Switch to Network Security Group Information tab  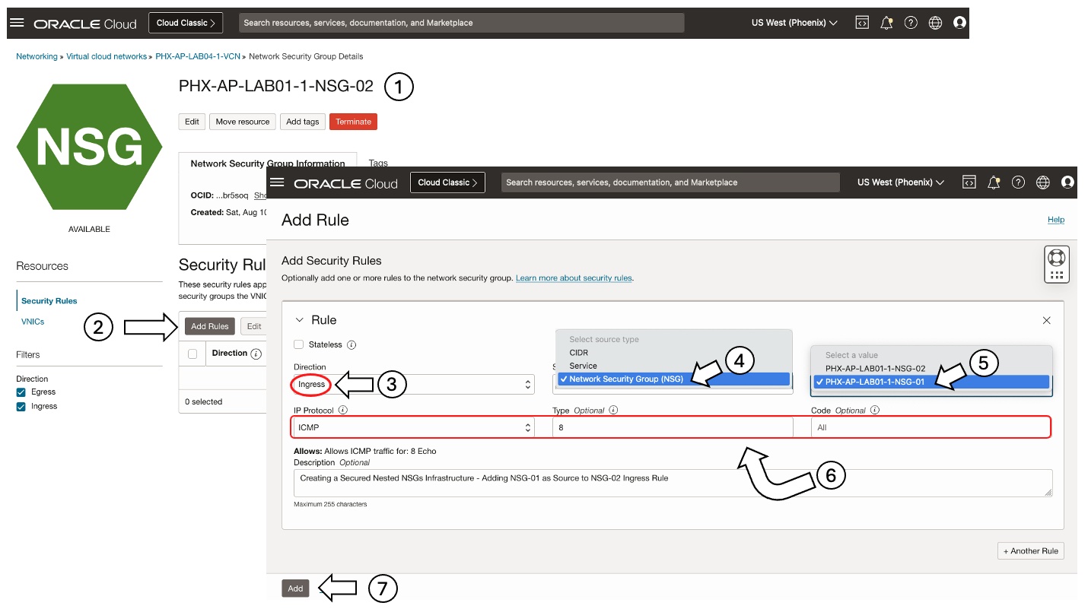click(268, 163)
